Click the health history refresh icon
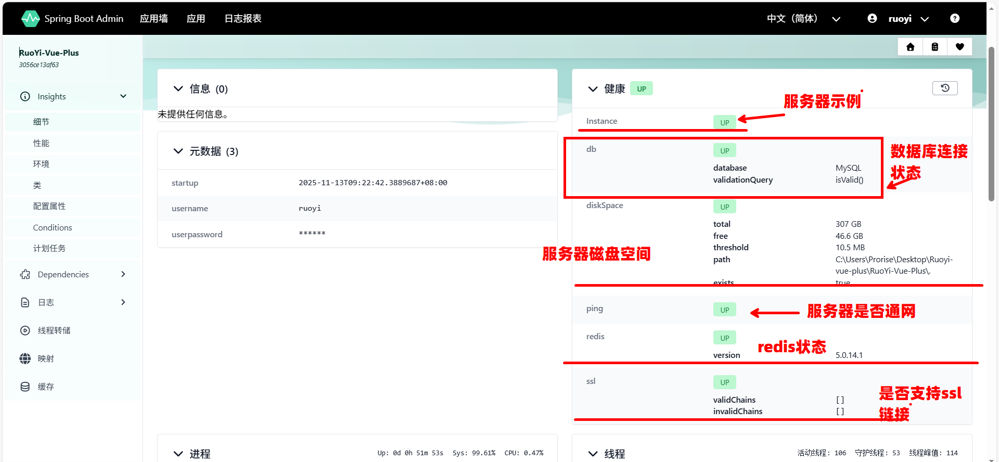The width and height of the screenshot is (999, 462). [x=945, y=88]
